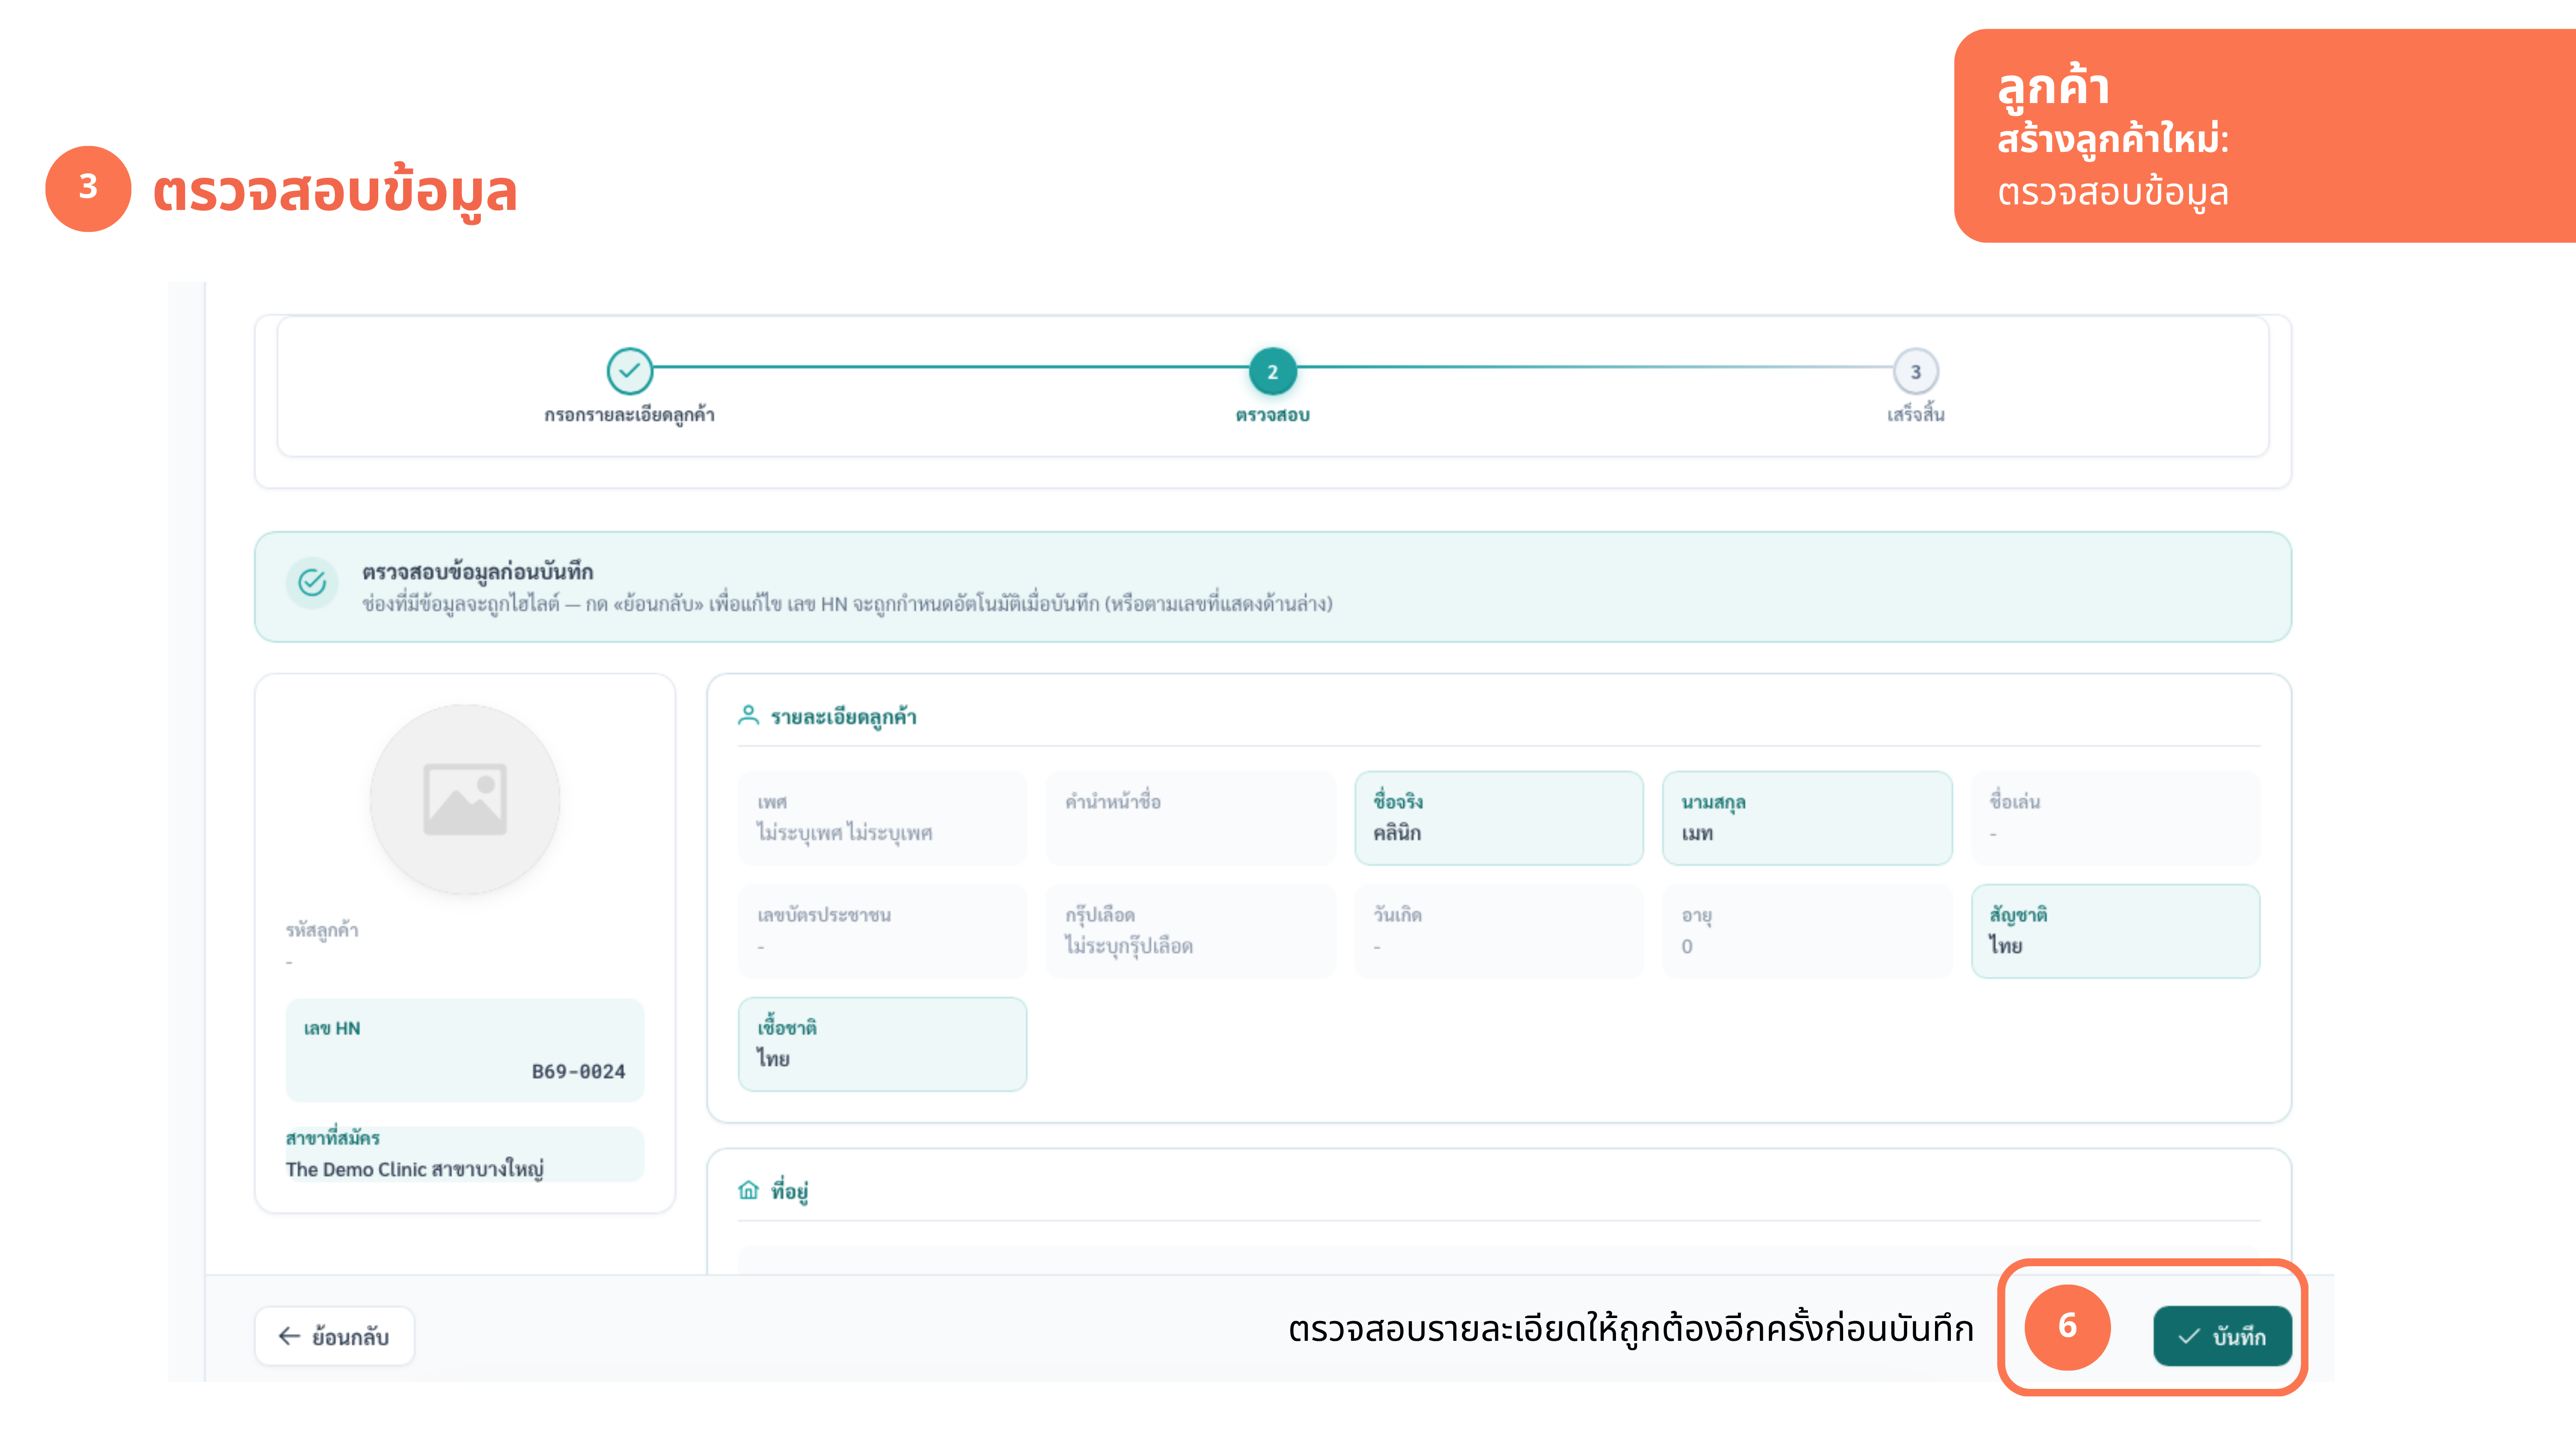
Task: Click the ชื่อจริง field showing คลินิก
Action: pos(1498,817)
